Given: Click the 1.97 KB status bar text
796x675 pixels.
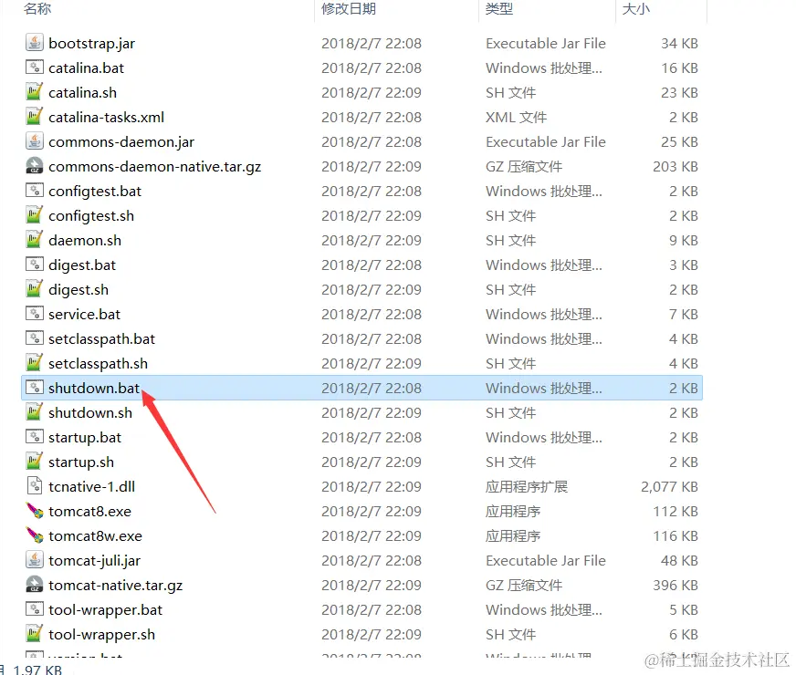Looking at the screenshot, I should [x=37, y=670].
